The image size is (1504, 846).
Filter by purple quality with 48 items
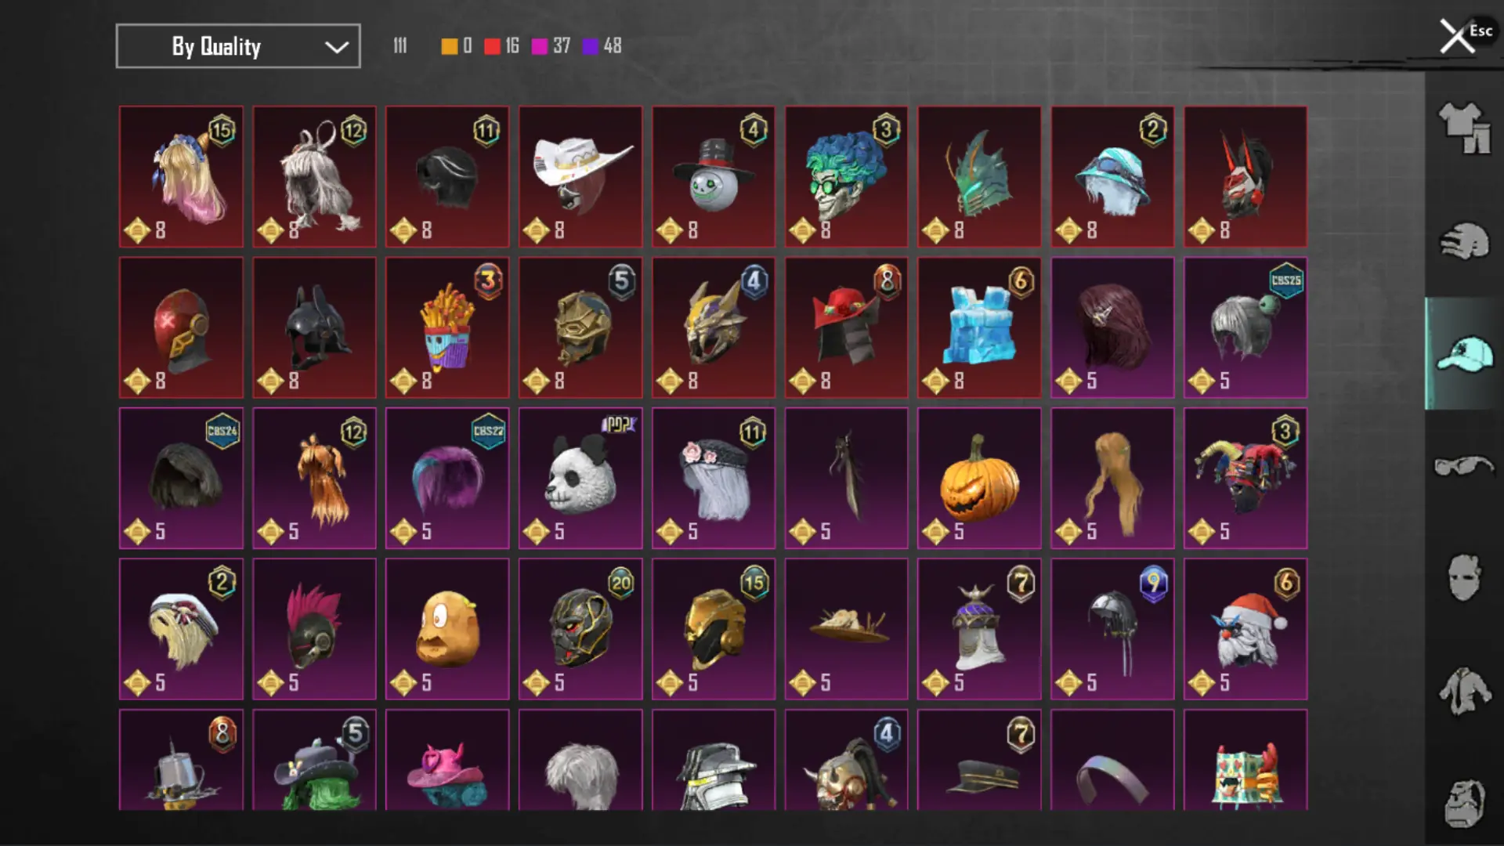point(602,46)
